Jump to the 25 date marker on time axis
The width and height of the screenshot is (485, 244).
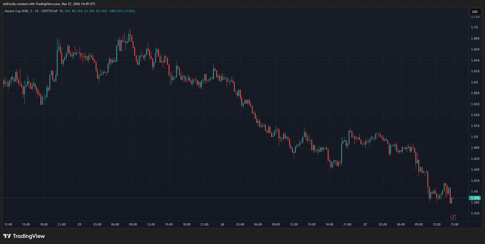(80, 224)
